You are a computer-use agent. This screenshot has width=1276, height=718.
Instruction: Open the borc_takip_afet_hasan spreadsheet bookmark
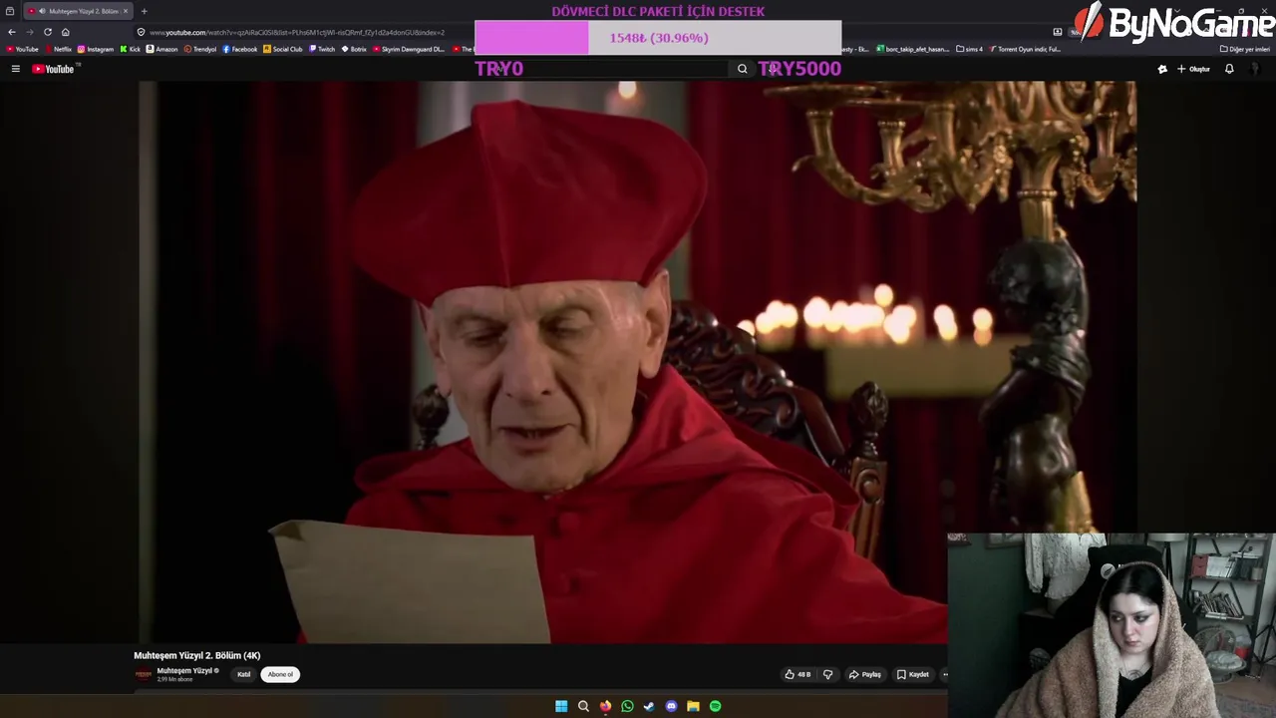tap(913, 49)
